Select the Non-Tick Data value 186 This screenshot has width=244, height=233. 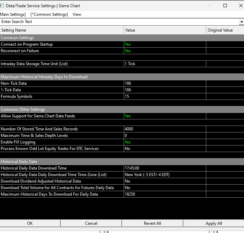(x=165, y=83)
